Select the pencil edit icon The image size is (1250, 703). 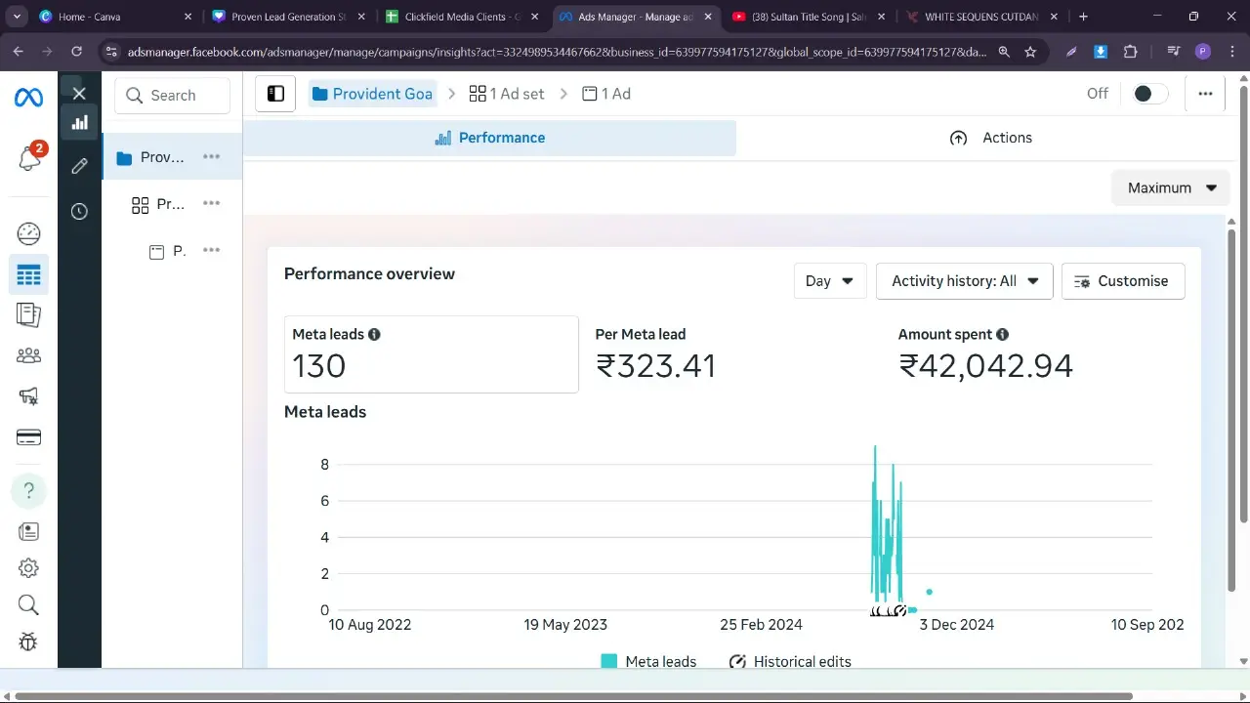tap(79, 166)
